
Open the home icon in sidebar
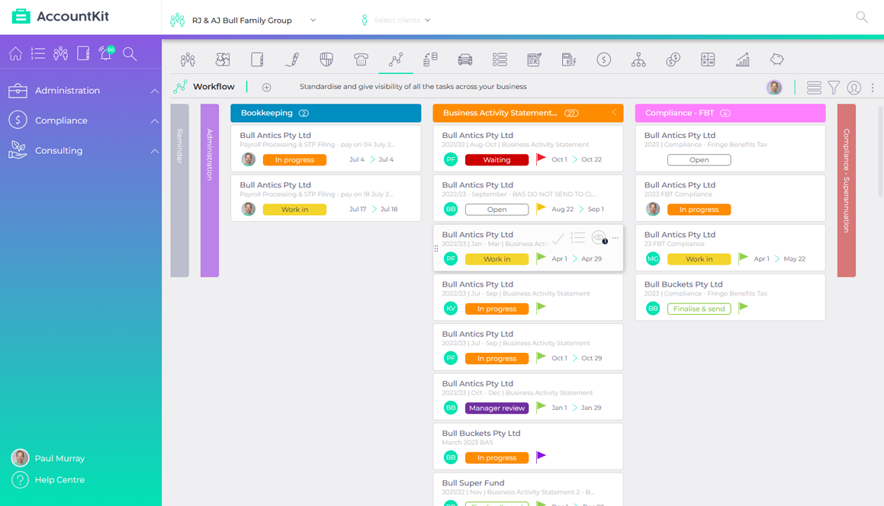(x=16, y=53)
